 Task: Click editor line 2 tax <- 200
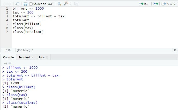[x=23, y=12]
